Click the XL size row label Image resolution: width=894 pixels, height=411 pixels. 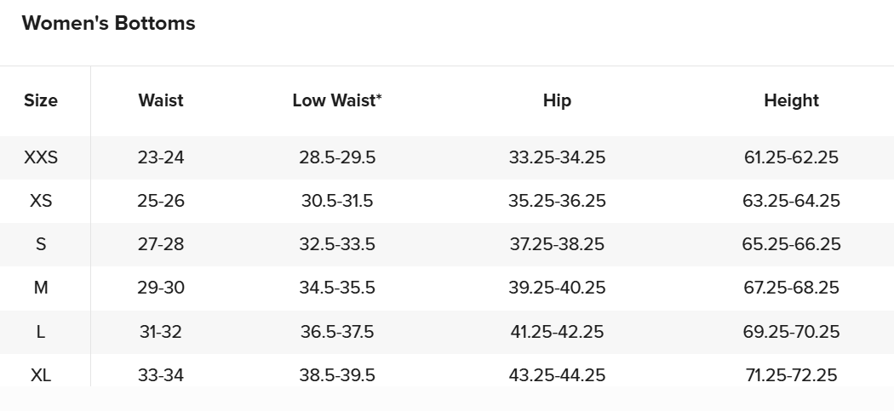tap(41, 375)
